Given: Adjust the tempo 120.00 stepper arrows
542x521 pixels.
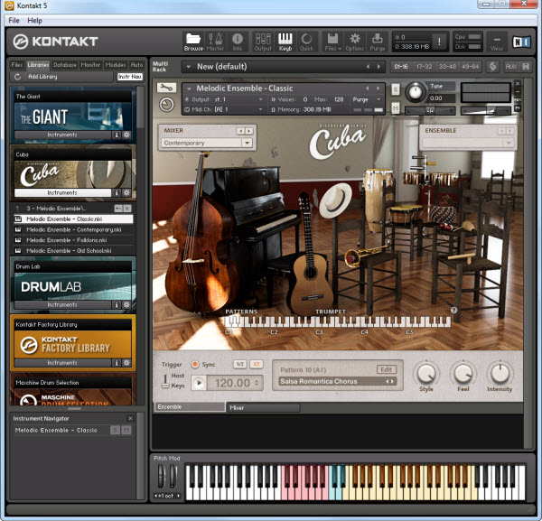Looking at the screenshot, I should (257, 383).
